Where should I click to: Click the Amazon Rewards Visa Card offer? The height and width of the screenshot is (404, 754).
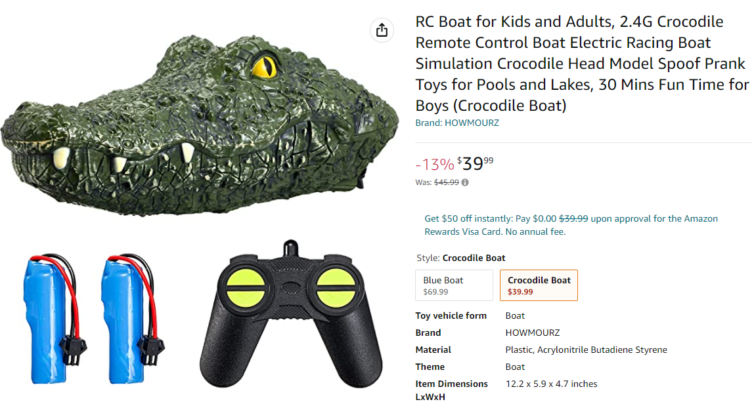coord(571,225)
